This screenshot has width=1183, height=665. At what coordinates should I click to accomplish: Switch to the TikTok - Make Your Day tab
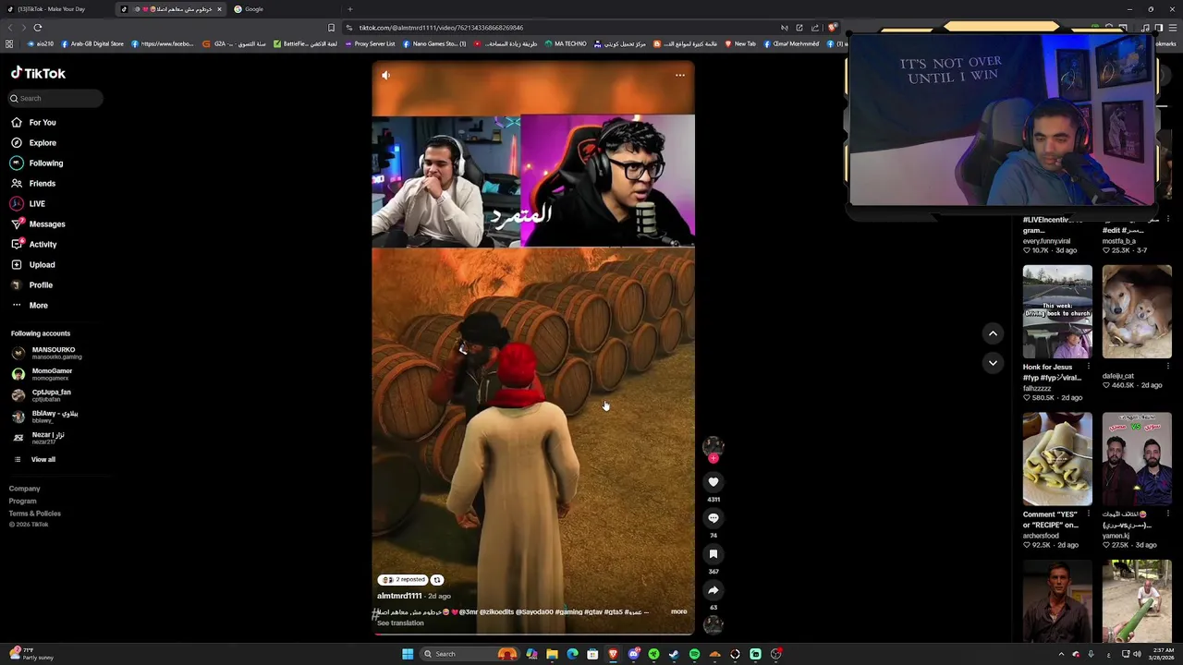pyautogui.click(x=55, y=9)
